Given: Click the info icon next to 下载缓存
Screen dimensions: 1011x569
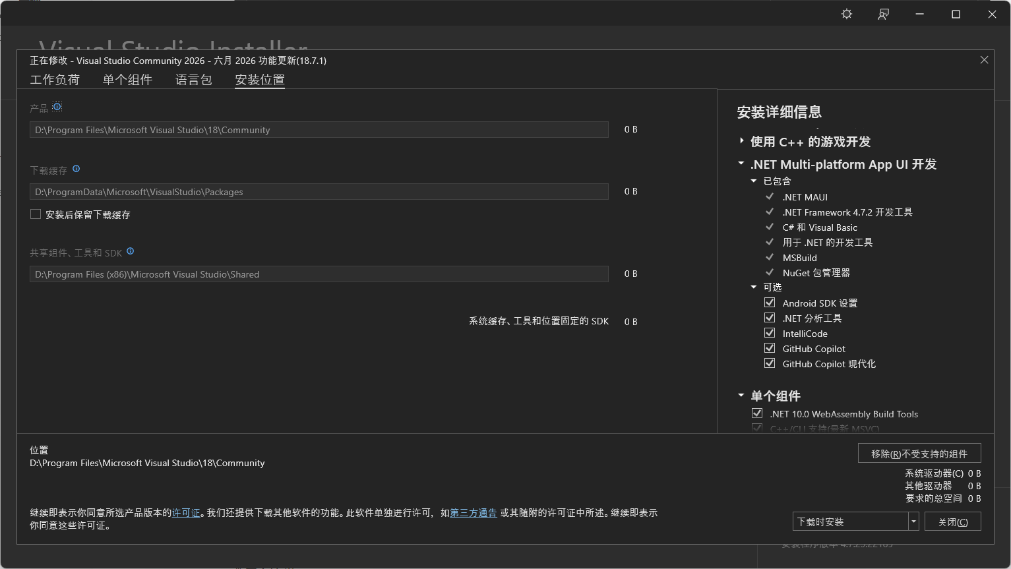Looking at the screenshot, I should tap(76, 169).
